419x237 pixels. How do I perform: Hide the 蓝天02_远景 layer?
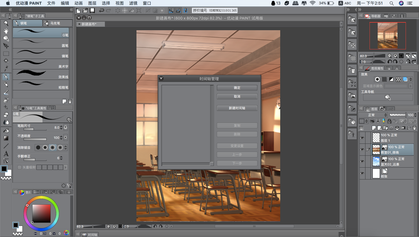coord(362,161)
